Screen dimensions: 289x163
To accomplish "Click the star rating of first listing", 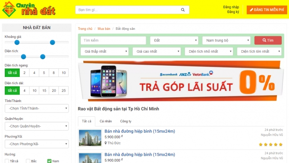I will point(270,144).
